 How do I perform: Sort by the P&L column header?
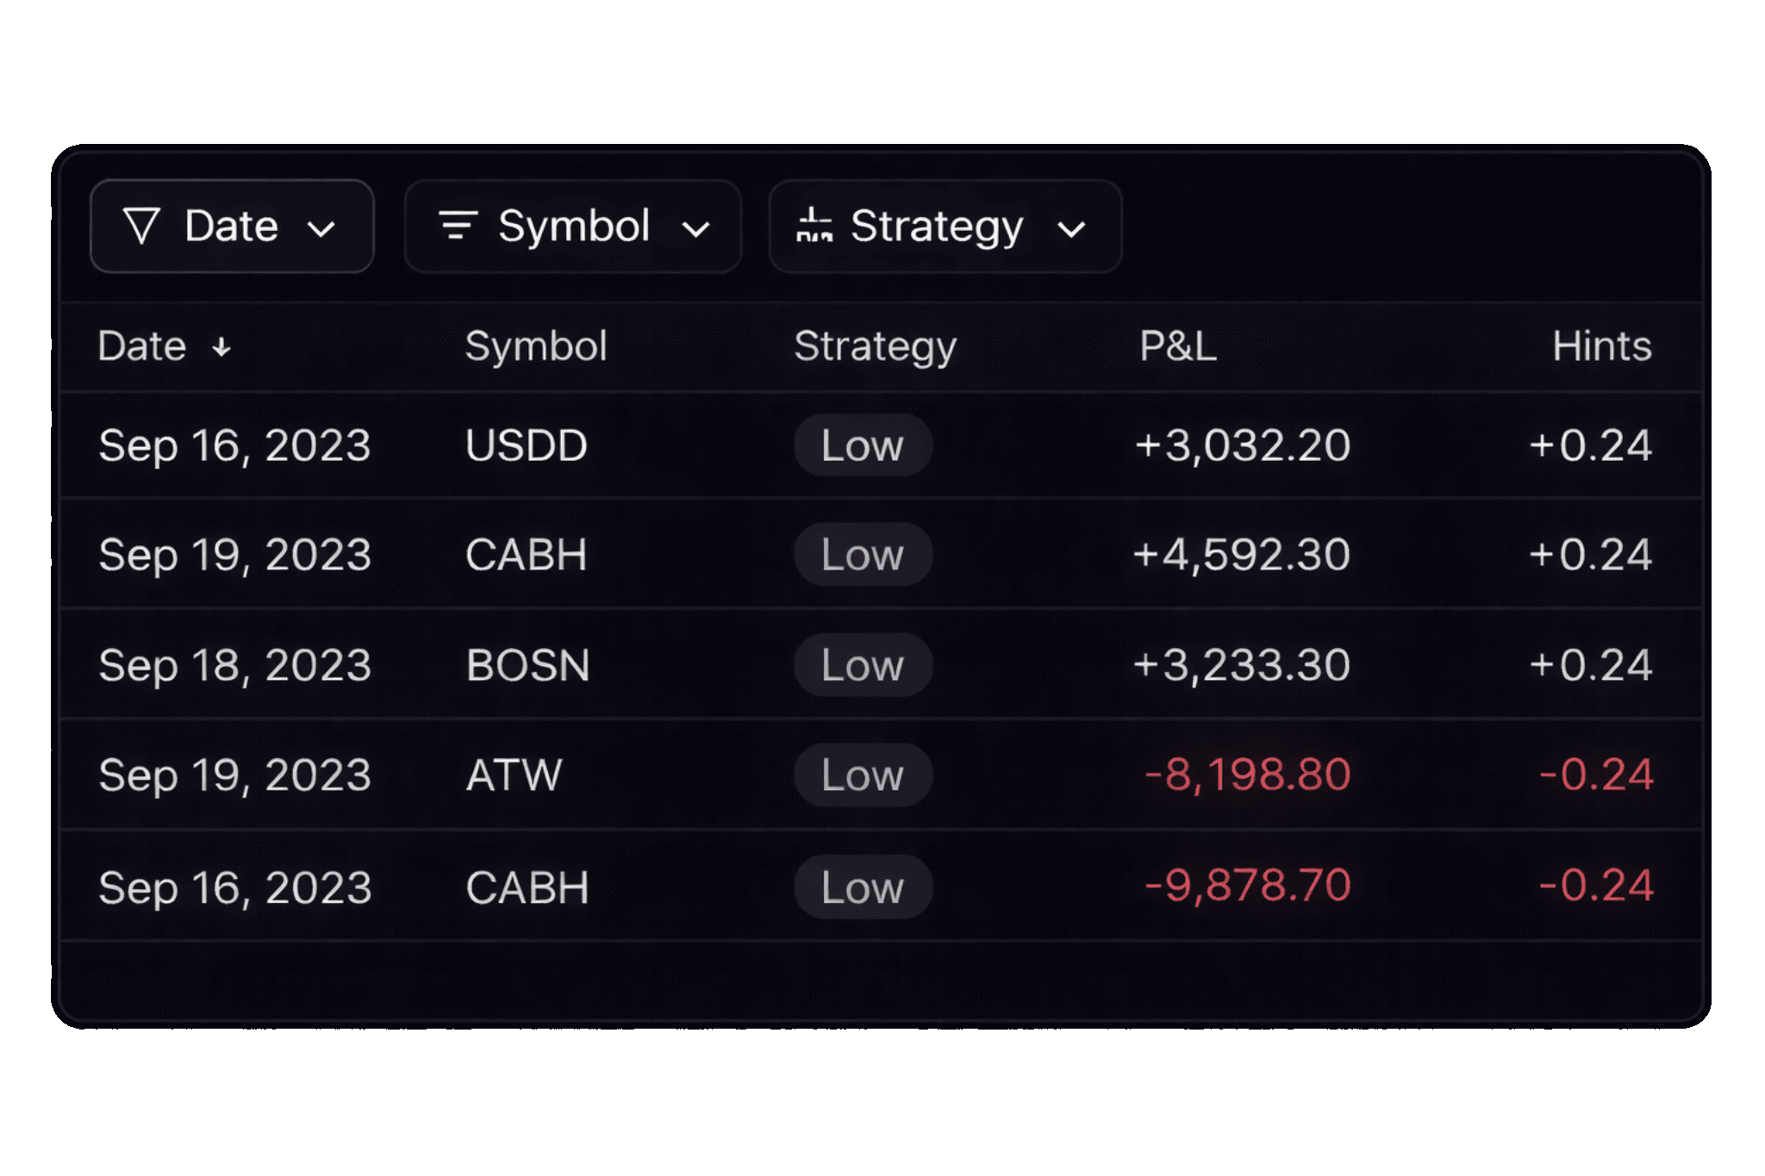[x=1178, y=346]
